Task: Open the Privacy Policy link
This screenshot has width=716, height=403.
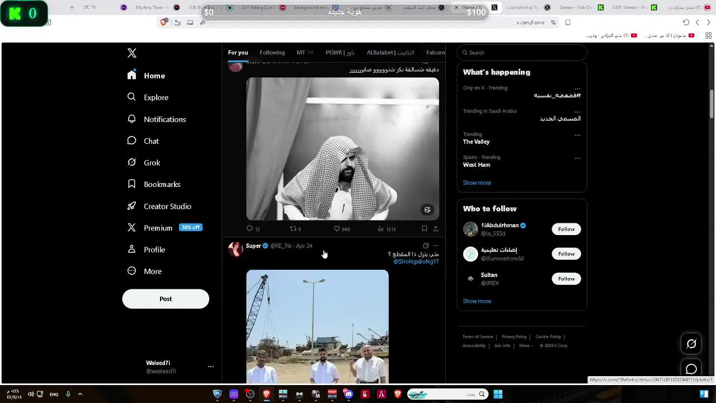Action: pyautogui.click(x=514, y=336)
